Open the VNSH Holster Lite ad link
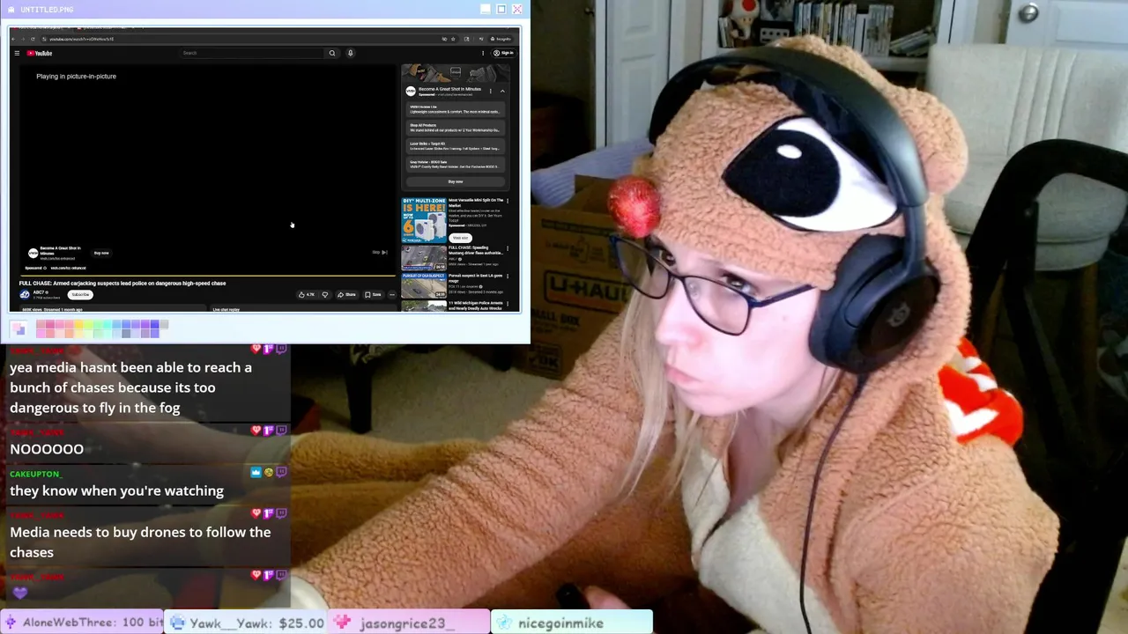 455,109
